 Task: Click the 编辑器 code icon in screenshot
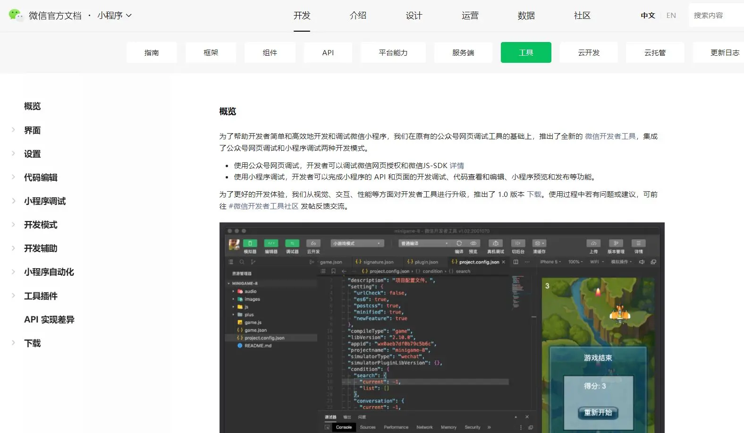tap(271, 244)
